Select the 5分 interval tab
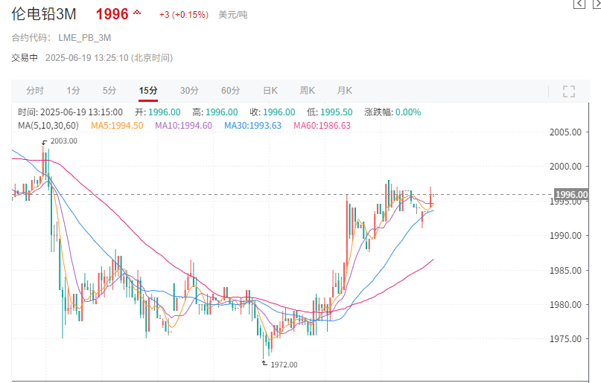 click(x=109, y=91)
